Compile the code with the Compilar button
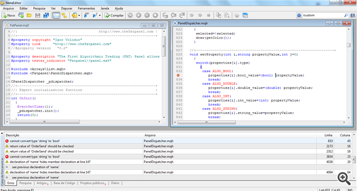Image resolution: width=357 pixels, height=191 pixels. point(114,16)
